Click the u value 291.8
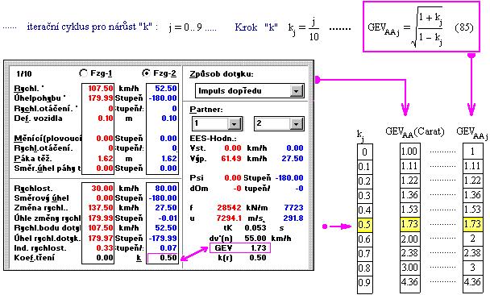 [293, 218]
